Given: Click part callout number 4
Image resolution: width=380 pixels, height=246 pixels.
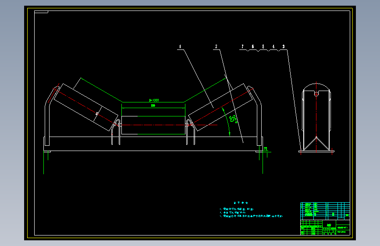Looking at the screenshot, I should pyautogui.click(x=273, y=46).
